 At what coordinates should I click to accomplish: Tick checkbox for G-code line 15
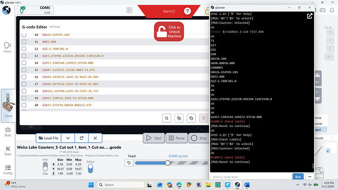[x=24, y=70]
